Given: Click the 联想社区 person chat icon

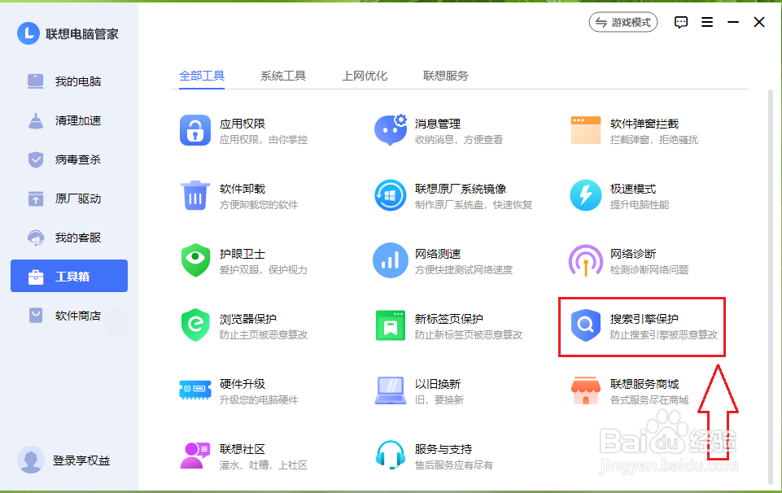Looking at the screenshot, I should click(195, 455).
